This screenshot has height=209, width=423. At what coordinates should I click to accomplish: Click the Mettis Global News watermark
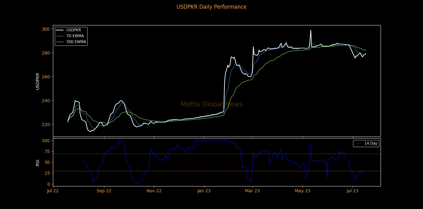(x=211, y=104)
